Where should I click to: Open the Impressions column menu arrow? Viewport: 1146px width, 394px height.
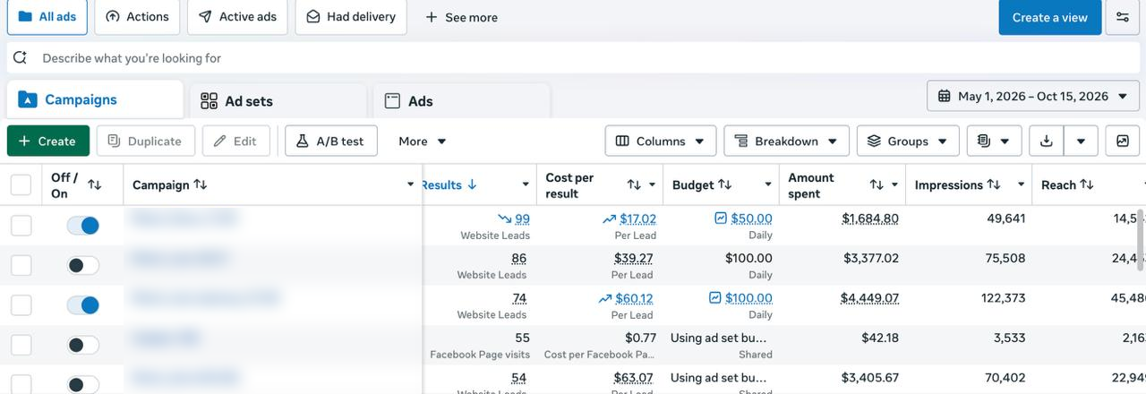pos(1021,185)
